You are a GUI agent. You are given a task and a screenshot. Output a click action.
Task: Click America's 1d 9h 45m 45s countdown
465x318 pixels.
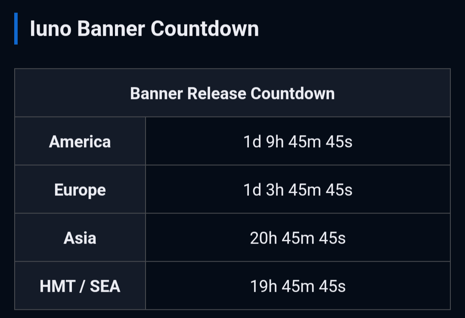(298, 142)
